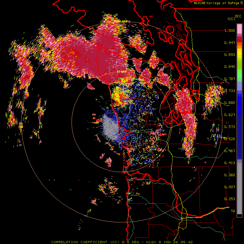The width and height of the screenshot is (244, 244).
Task: Select the 0.947 legend value
Action: [230, 43]
